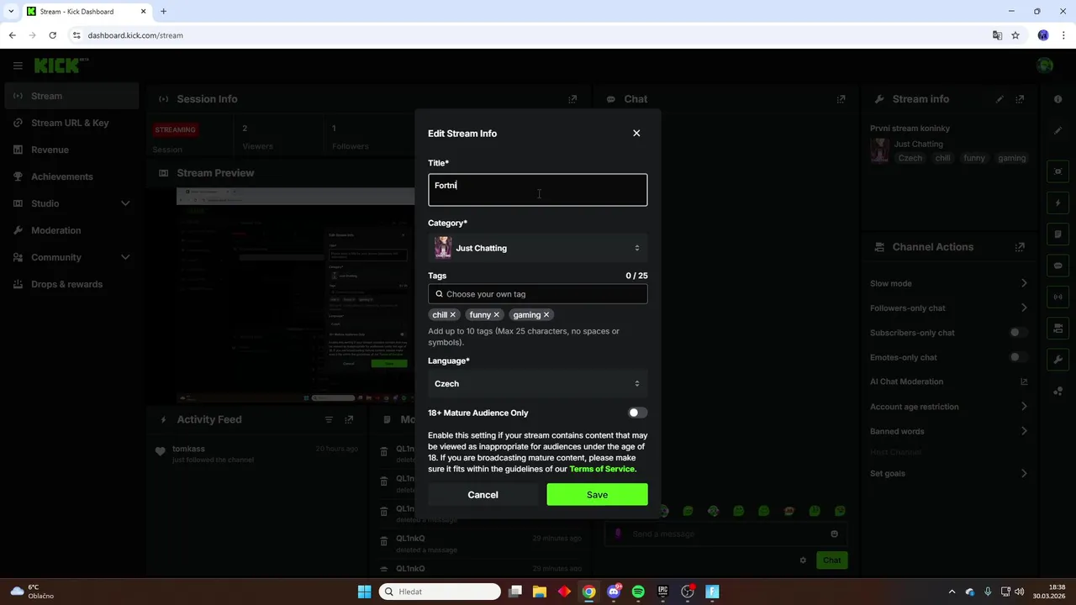Pop out the Stream info panel

1020,99
